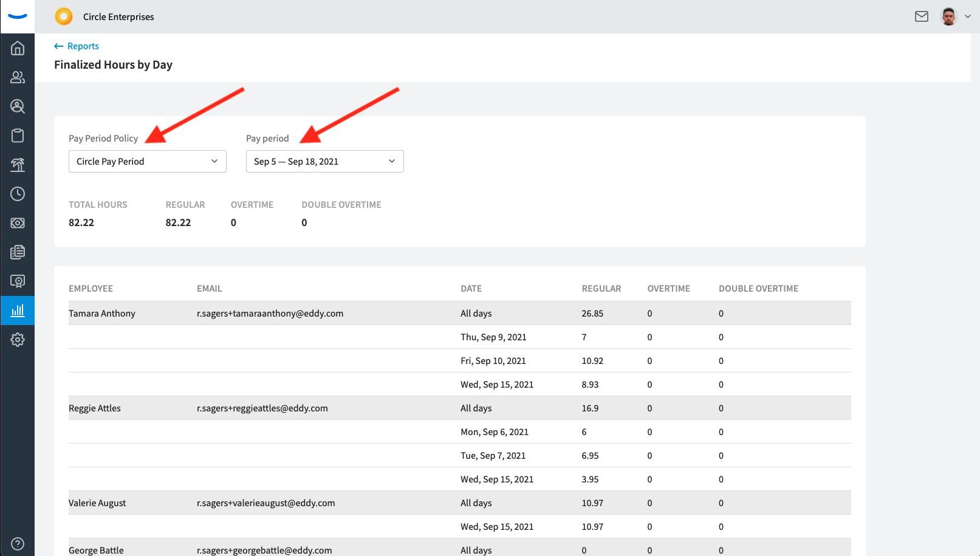Open the Payroll money icon
The width and height of the screenshot is (980, 556).
tap(18, 223)
